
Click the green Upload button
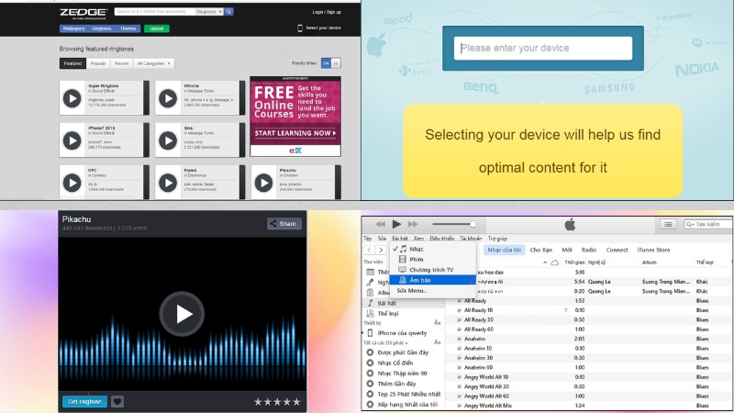[x=156, y=28]
